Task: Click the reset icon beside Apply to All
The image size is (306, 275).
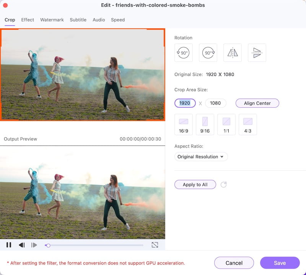Action: [224, 184]
